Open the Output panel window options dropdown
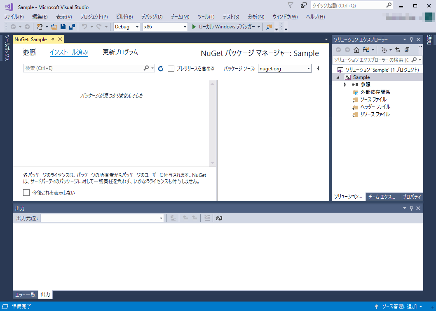 (x=405, y=208)
